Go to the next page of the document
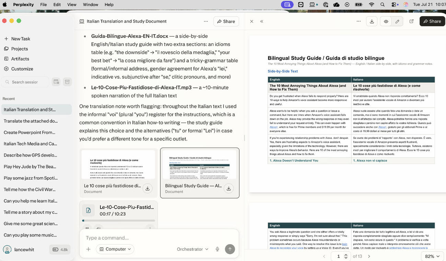This screenshot has height=261, width=446. (369, 256)
